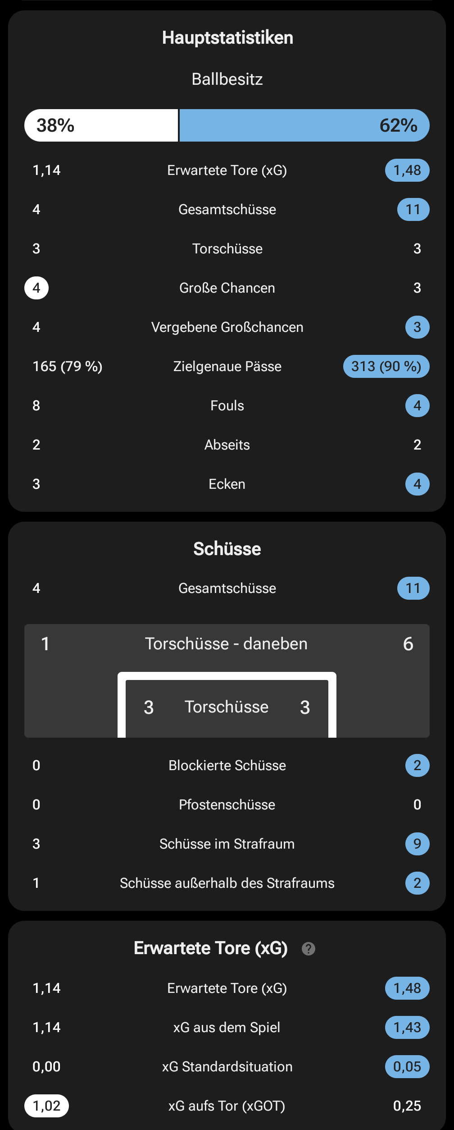
Task: Tap the Ecken stat label
Action: pyautogui.click(x=227, y=484)
